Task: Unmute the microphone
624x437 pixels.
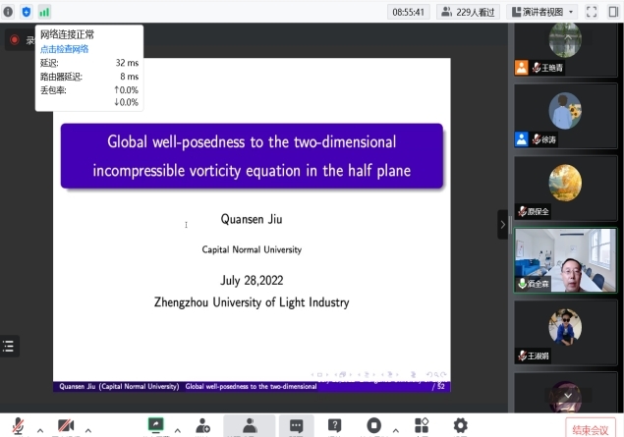Action: pyautogui.click(x=18, y=426)
